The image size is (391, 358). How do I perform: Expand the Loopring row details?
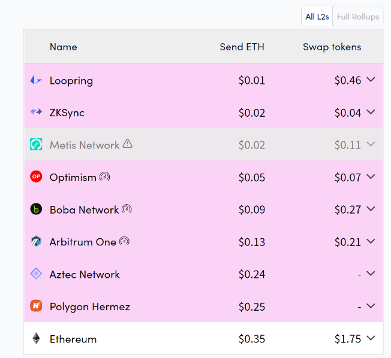[371, 80]
